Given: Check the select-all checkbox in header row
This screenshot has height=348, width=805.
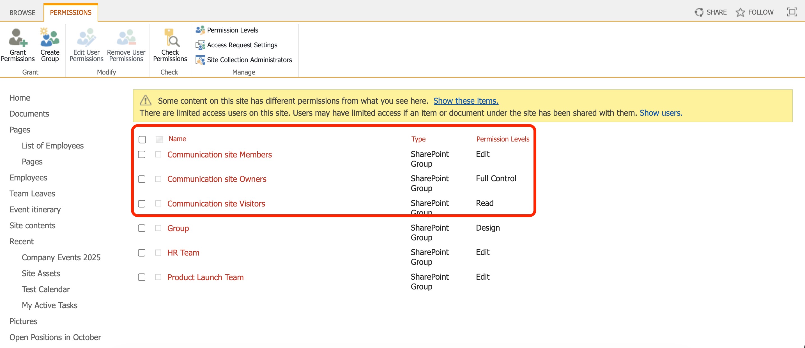Looking at the screenshot, I should (x=142, y=140).
